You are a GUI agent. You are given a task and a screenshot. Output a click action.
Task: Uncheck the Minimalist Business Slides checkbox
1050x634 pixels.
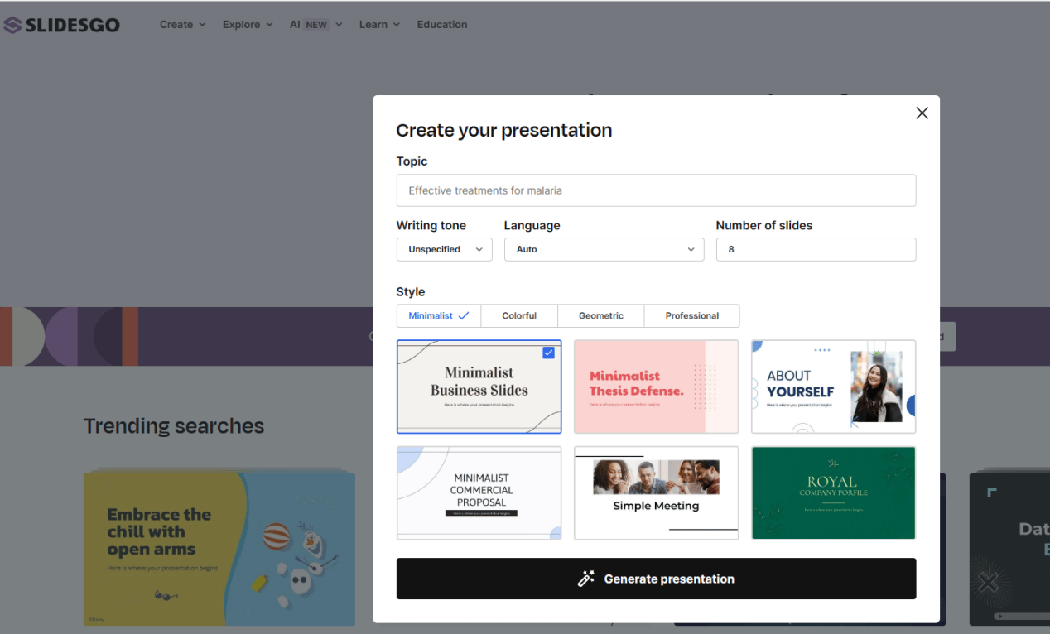(548, 353)
